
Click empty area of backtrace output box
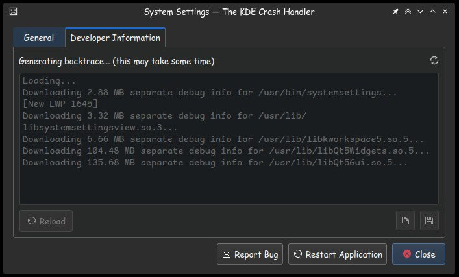pos(227,188)
